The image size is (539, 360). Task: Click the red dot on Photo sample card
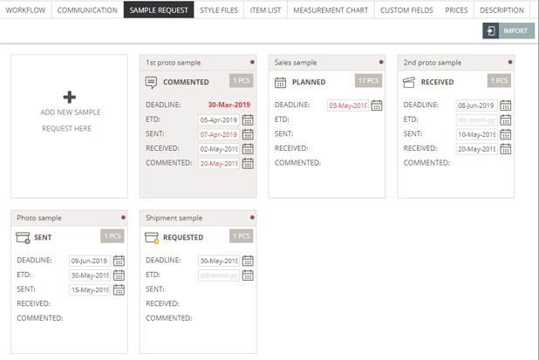tap(123, 217)
